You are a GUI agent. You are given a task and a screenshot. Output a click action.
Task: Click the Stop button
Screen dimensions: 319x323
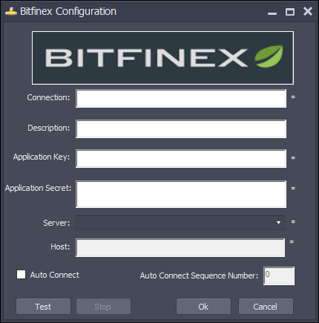click(x=103, y=307)
